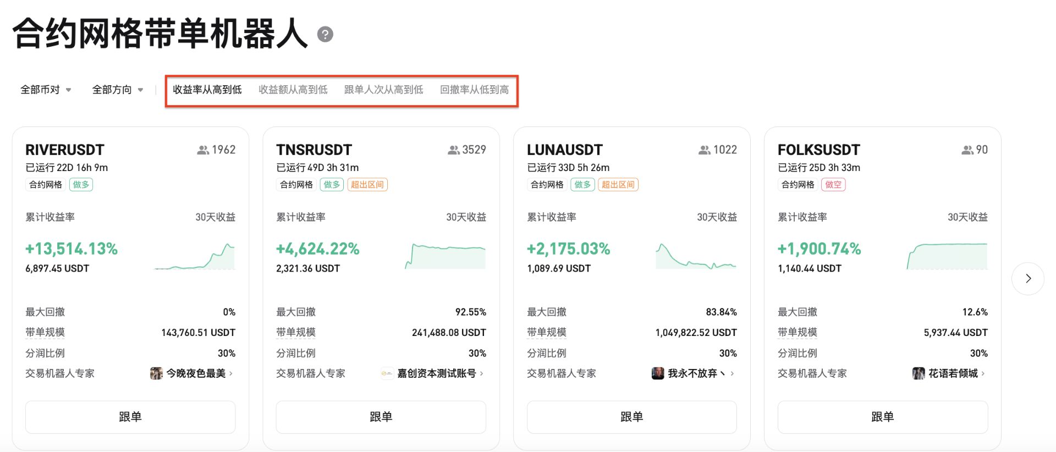Click the chevron after 今晚夜色最美

[x=231, y=373]
